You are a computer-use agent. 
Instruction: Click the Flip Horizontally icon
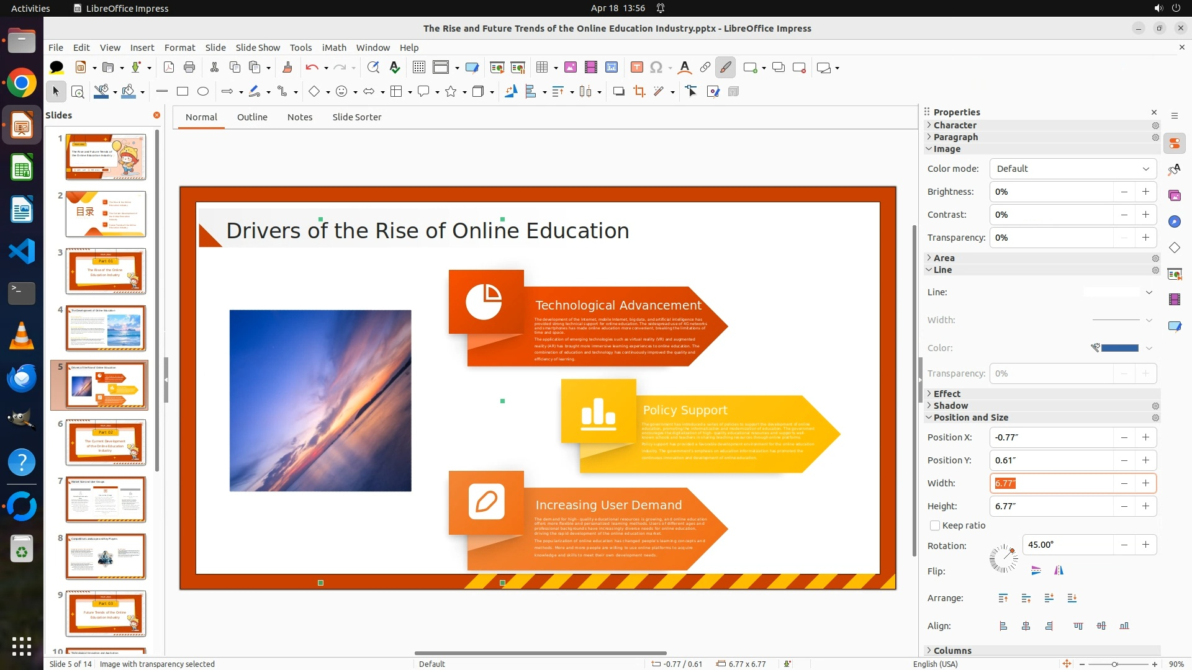1059,570
